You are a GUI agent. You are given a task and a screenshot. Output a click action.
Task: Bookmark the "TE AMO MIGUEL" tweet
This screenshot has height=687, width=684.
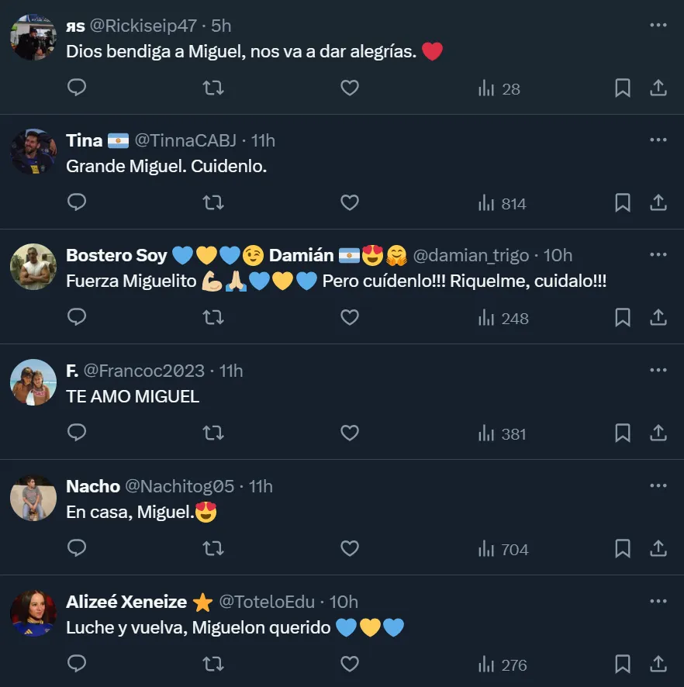coord(622,433)
